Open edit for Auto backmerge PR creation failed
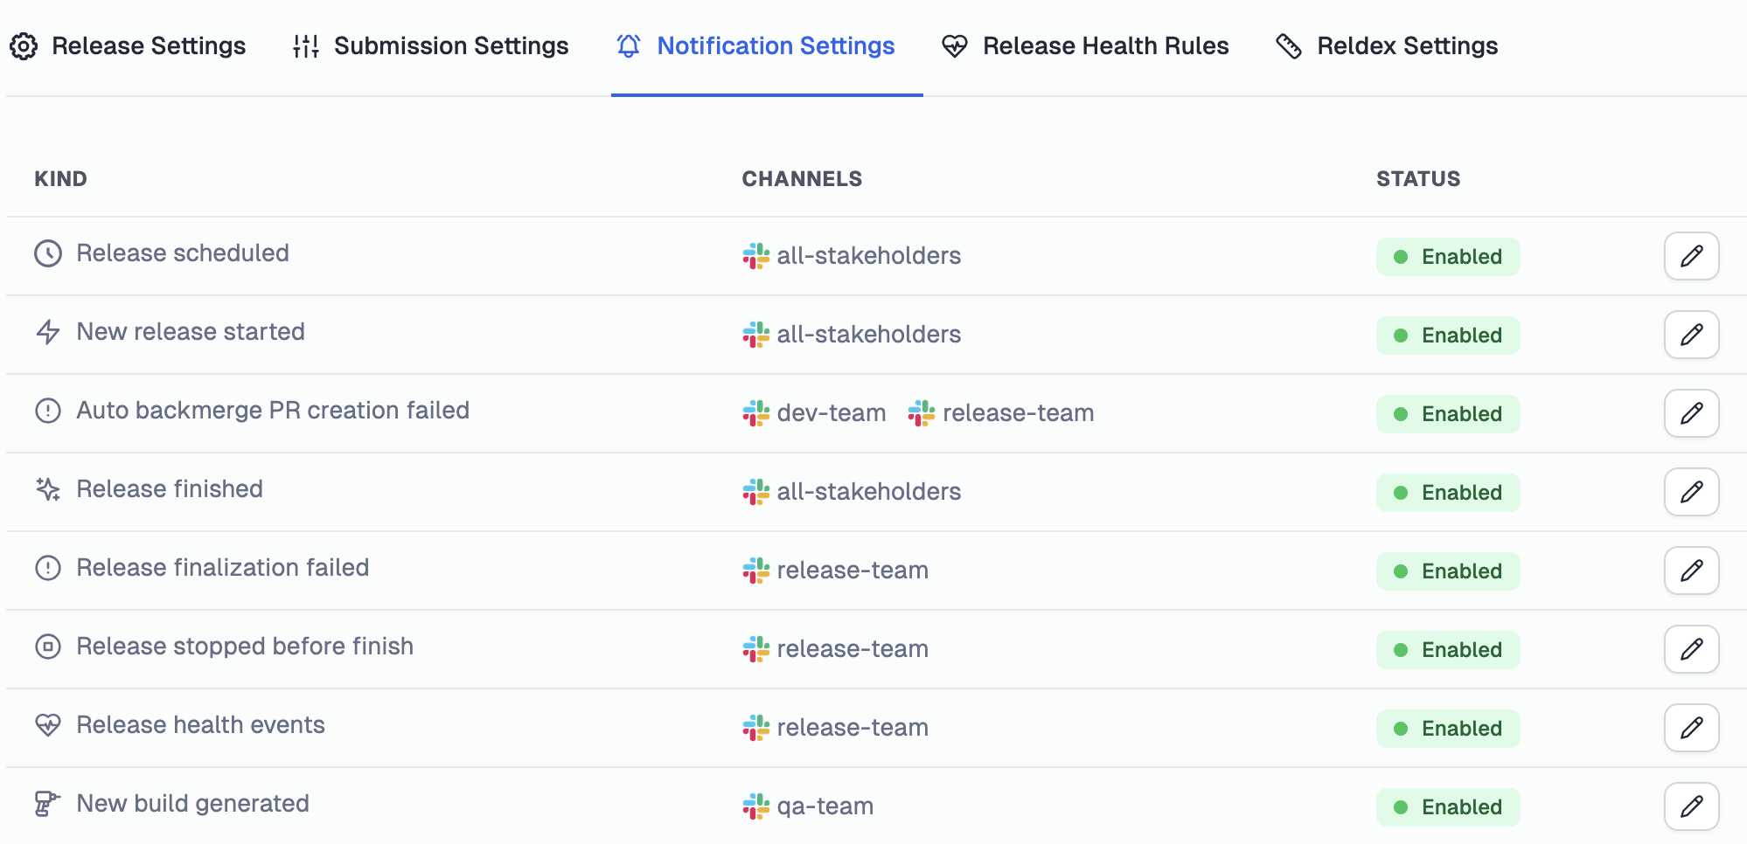Viewport: 1747px width, 844px height. coord(1691,413)
